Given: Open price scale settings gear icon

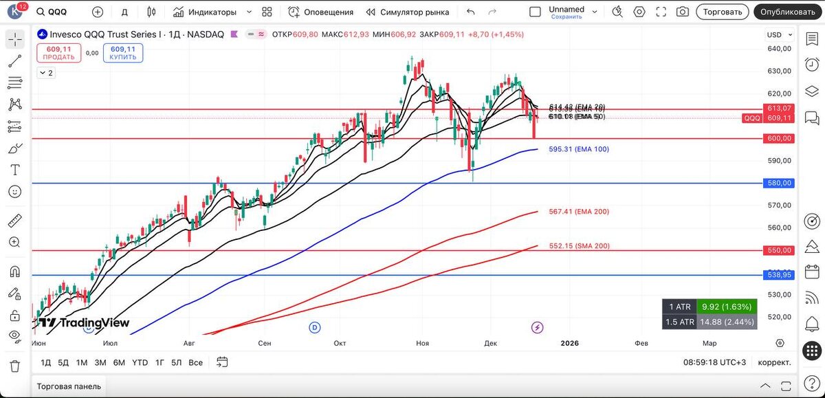Looking at the screenshot, I should point(780,342).
